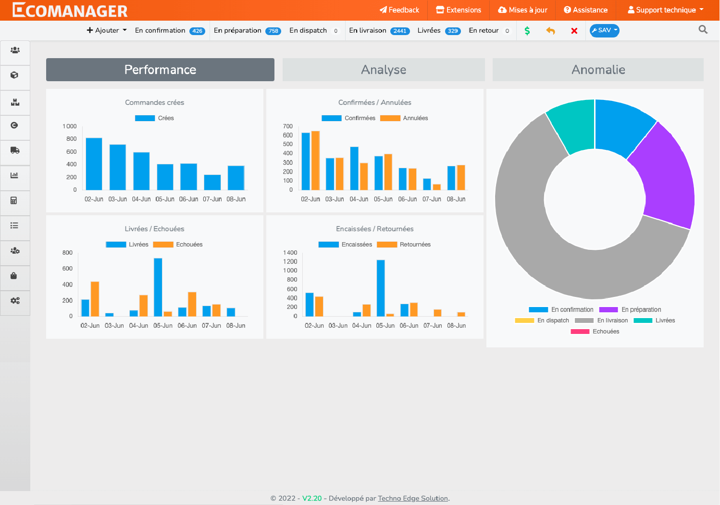
Task: Open the delivery truck sidebar icon
Action: pyautogui.click(x=15, y=150)
